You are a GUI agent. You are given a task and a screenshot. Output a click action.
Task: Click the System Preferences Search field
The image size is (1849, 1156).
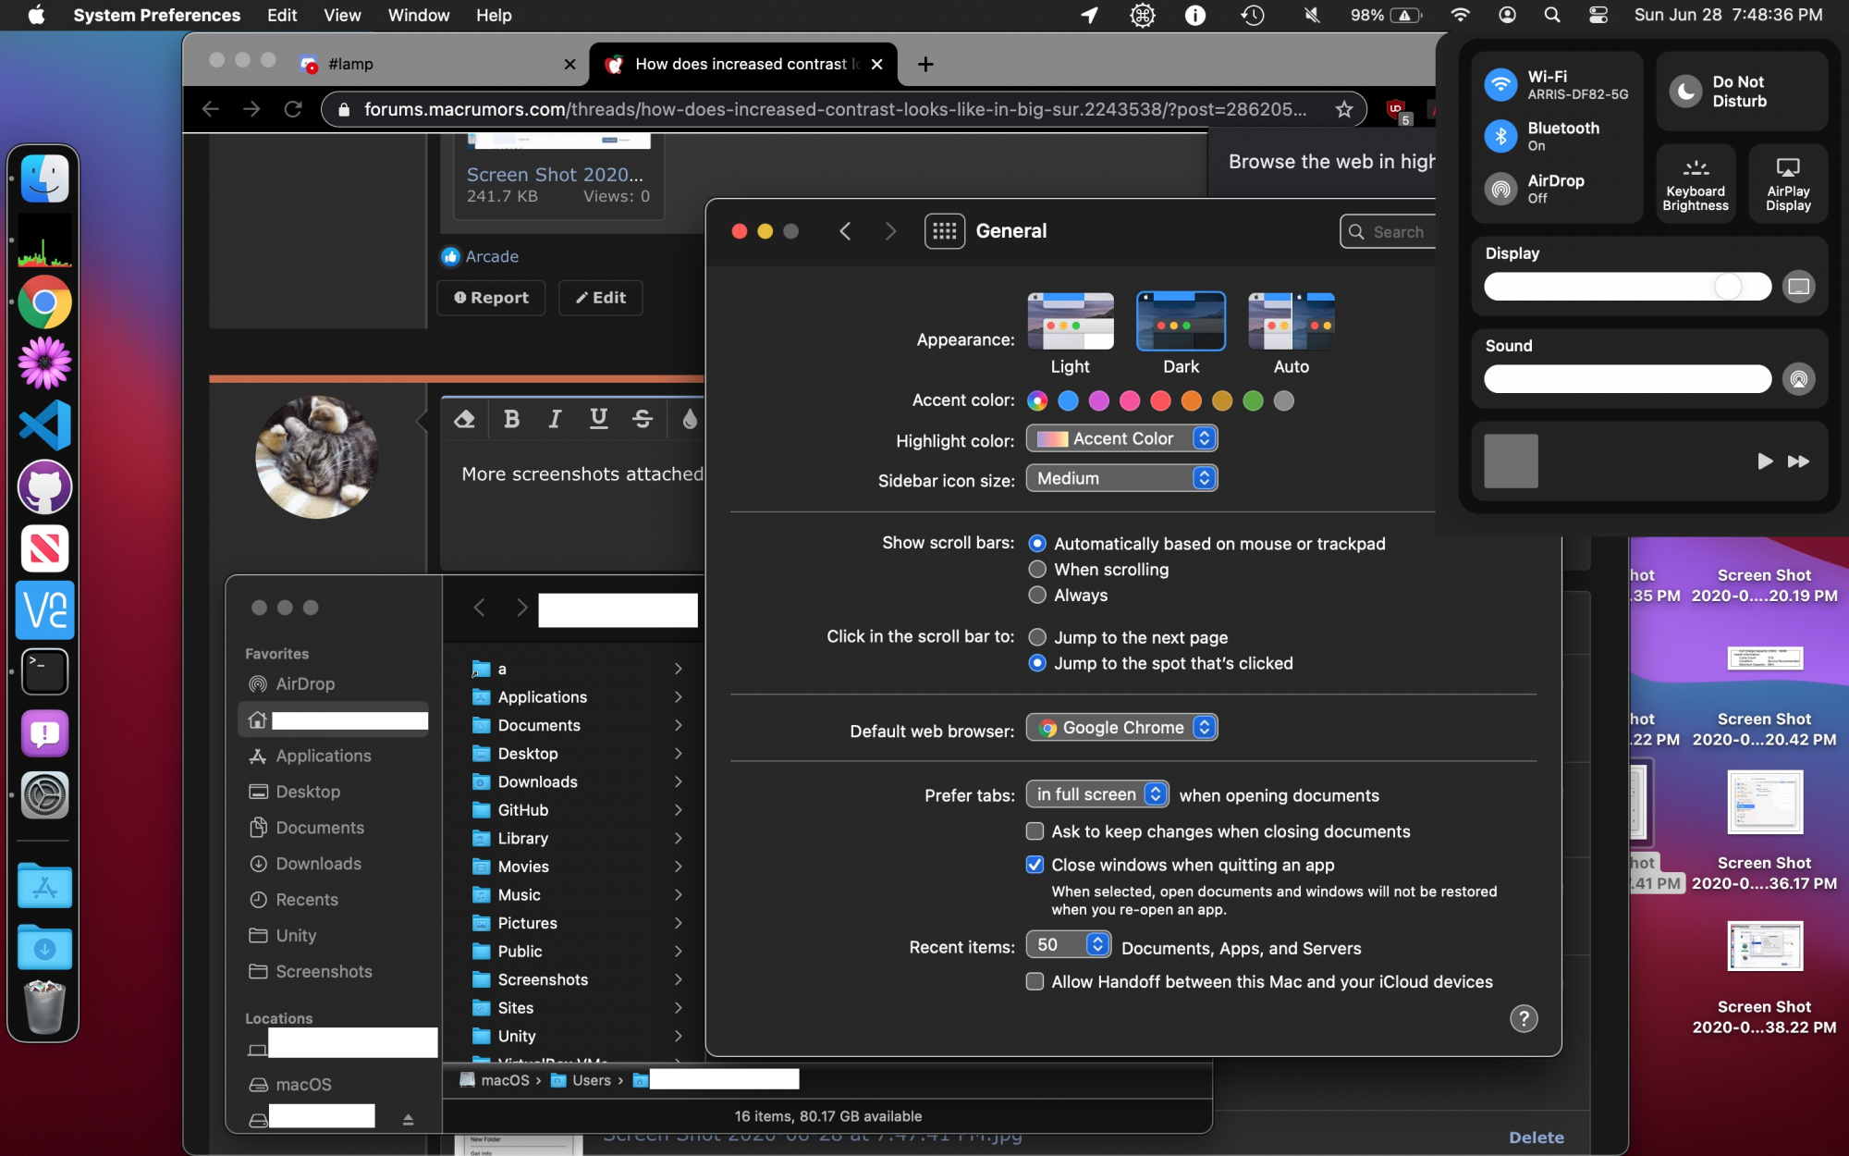click(x=1389, y=232)
